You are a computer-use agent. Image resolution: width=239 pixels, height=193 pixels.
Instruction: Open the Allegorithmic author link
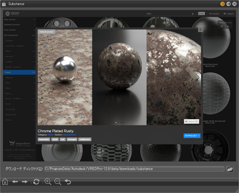tap(69, 135)
